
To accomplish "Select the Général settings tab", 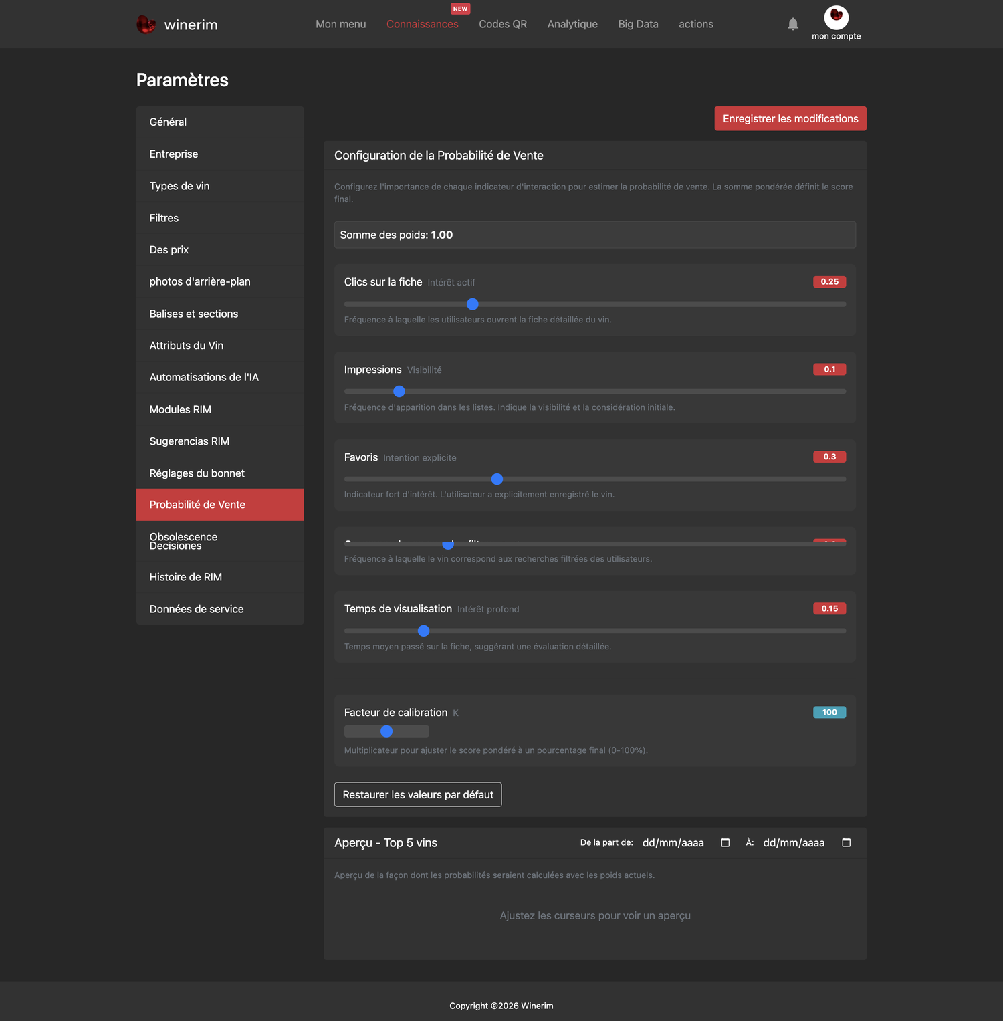I will (x=220, y=122).
